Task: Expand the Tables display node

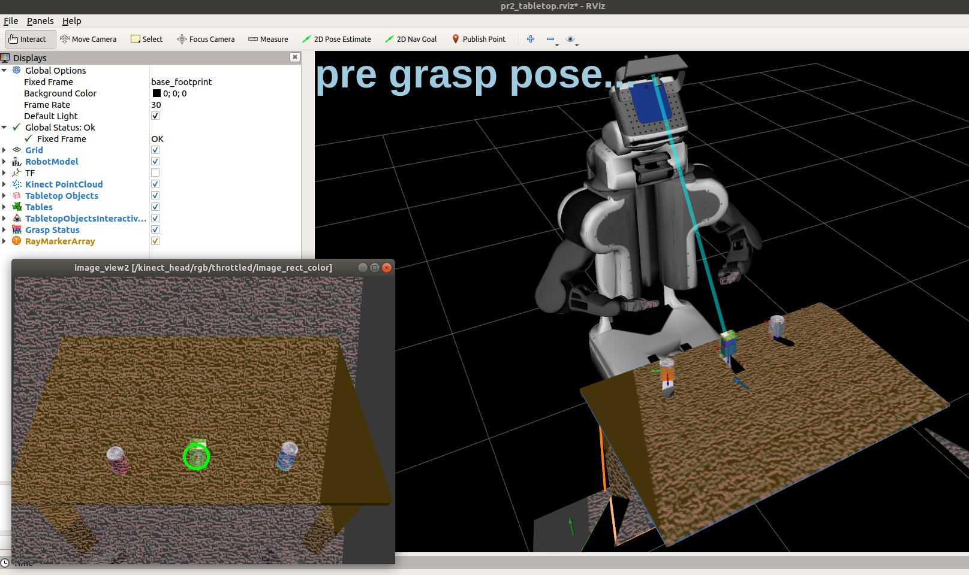Action: (x=4, y=207)
